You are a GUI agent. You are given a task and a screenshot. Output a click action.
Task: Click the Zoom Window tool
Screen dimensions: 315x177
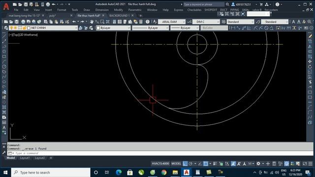tap(102, 22)
